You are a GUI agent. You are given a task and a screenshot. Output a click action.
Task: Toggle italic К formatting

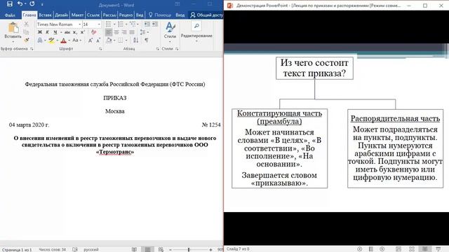pos(47,32)
